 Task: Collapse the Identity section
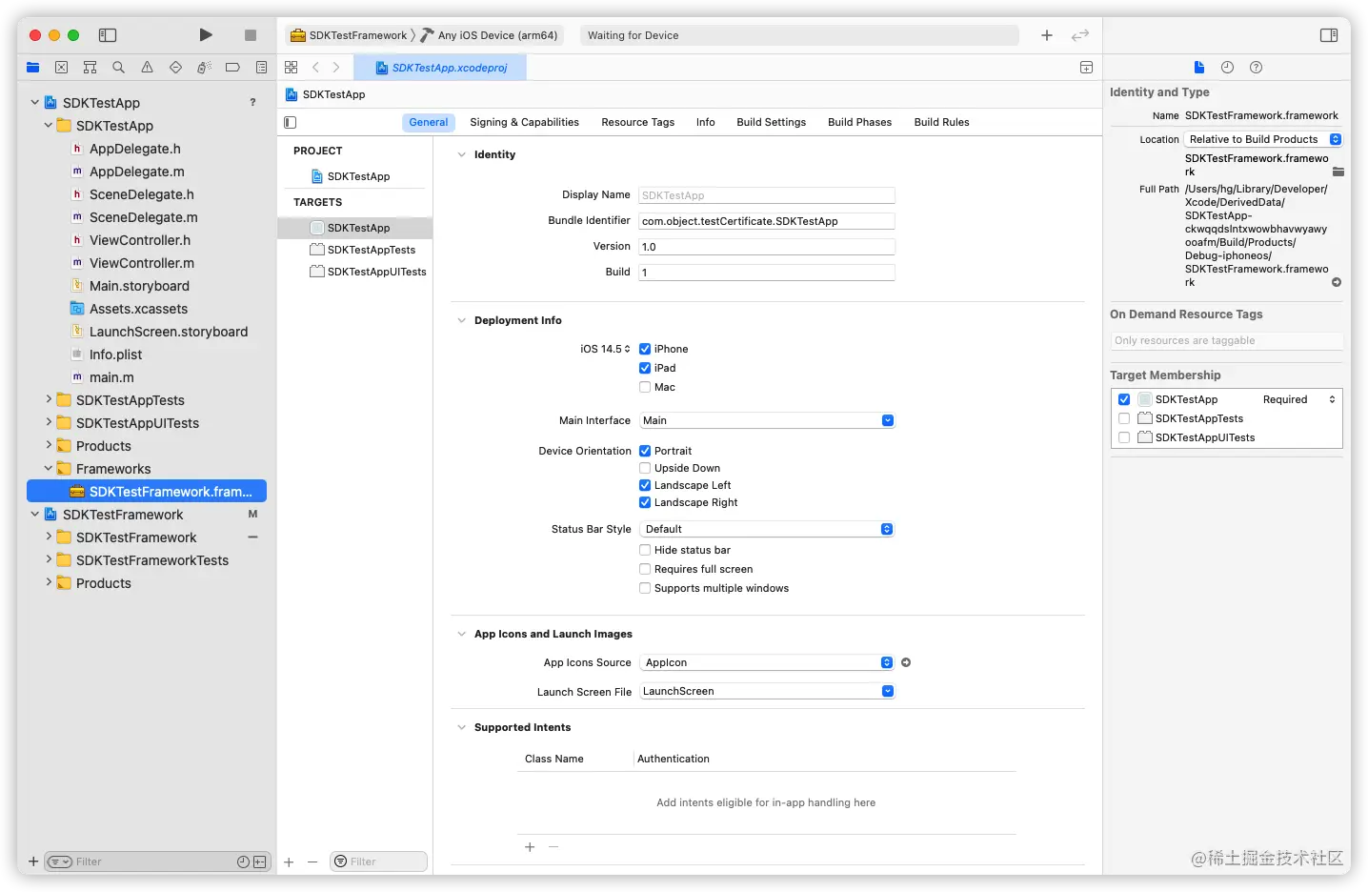[462, 154]
